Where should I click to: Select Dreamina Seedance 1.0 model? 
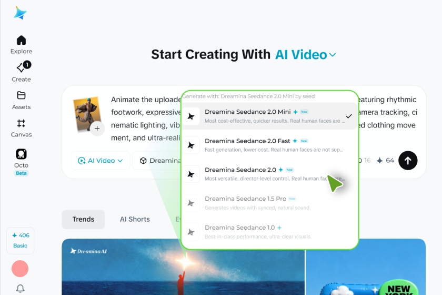pyautogui.click(x=269, y=232)
